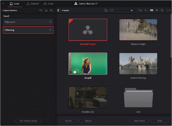Select the test folder

138,98
